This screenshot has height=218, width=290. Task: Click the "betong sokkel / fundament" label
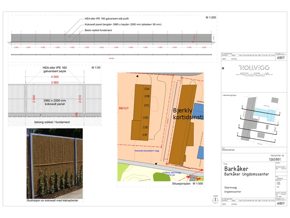click(52, 122)
